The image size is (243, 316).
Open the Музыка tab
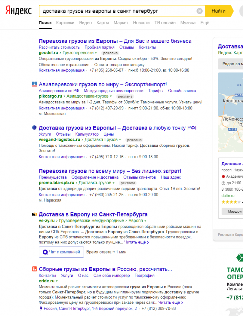coord(188,23)
